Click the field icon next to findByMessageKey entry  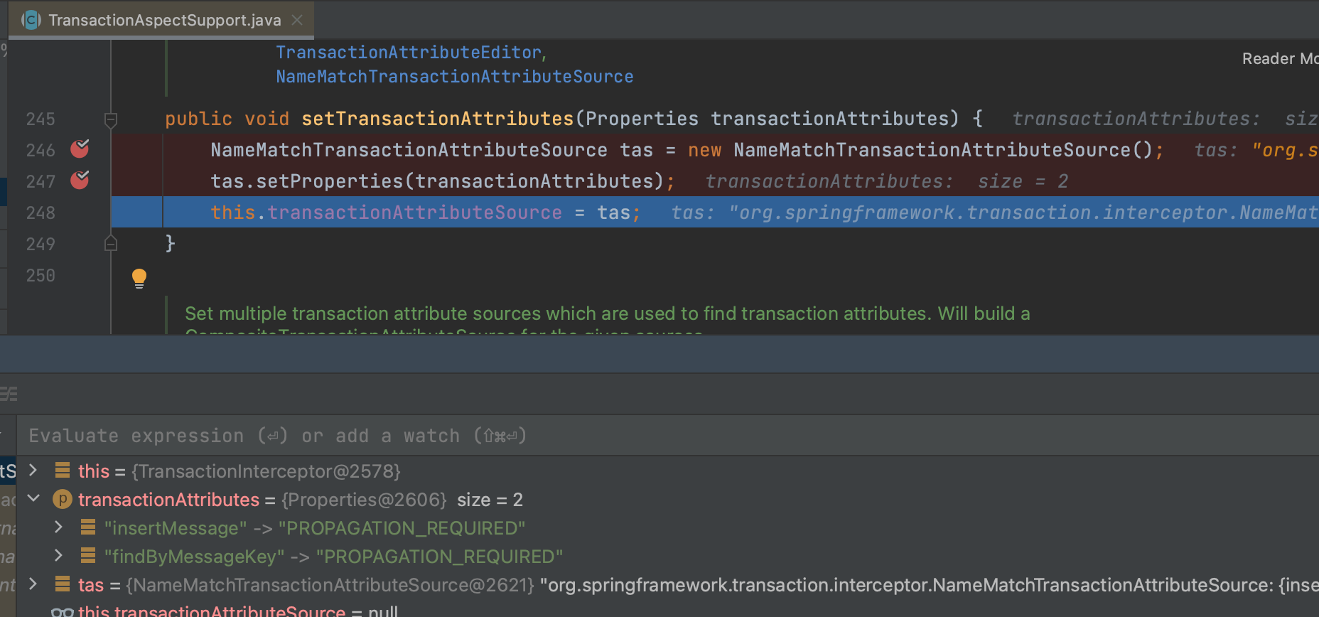tap(88, 556)
